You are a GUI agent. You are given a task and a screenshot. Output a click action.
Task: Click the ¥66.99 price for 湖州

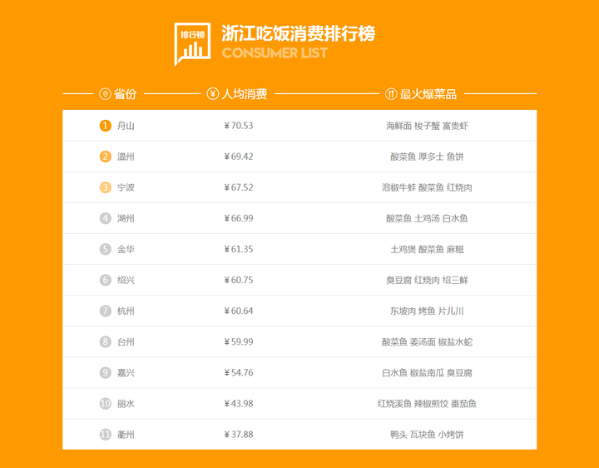coord(239,218)
